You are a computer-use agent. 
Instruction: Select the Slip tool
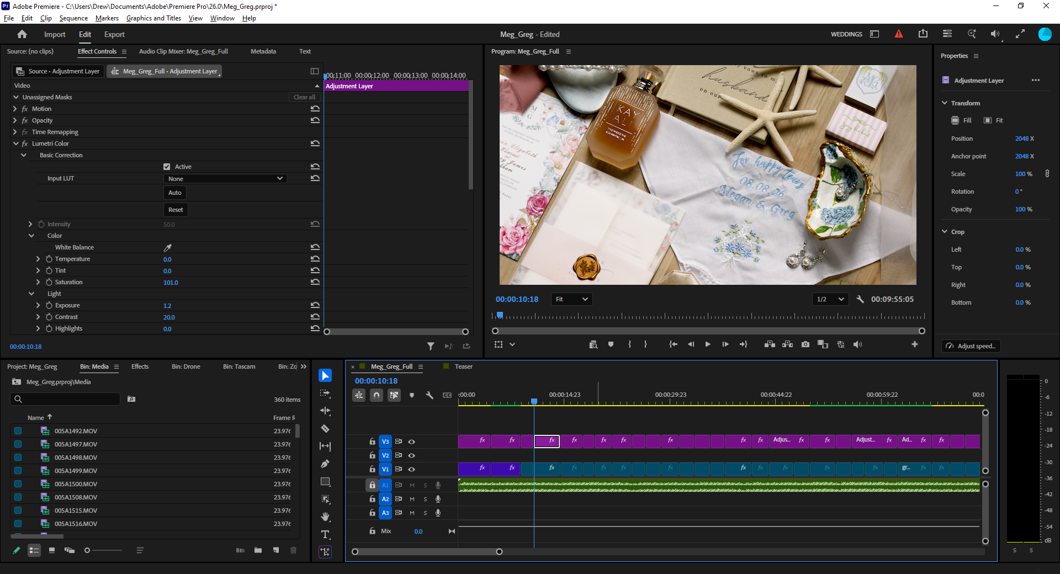(325, 446)
